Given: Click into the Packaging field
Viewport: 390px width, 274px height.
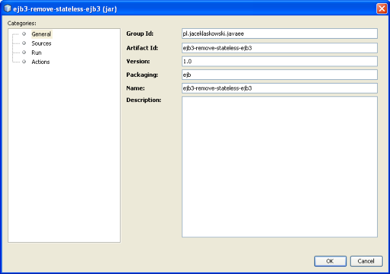Looking at the screenshot, I should tap(279, 75).
